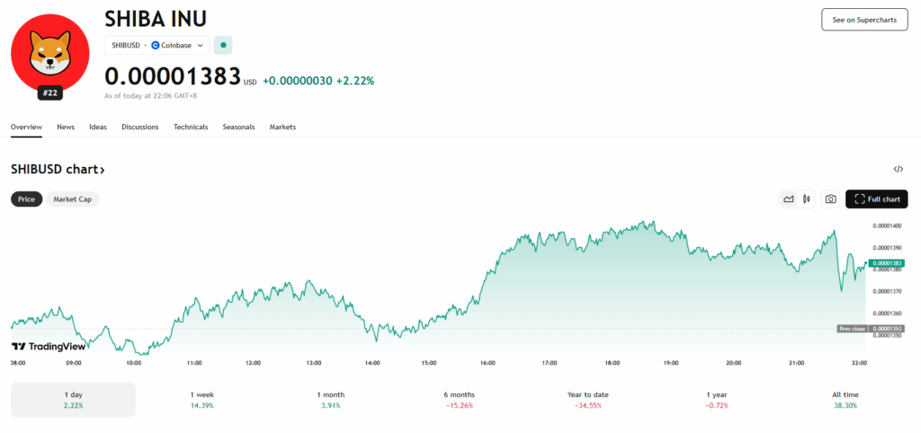Open the Discussions tab
The width and height of the screenshot is (921, 433).
point(139,127)
